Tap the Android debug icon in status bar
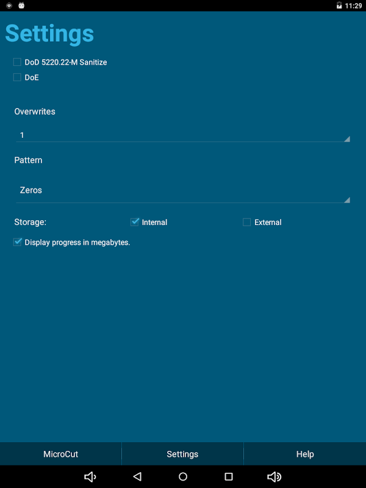The width and height of the screenshot is (366, 488). coord(21,5)
